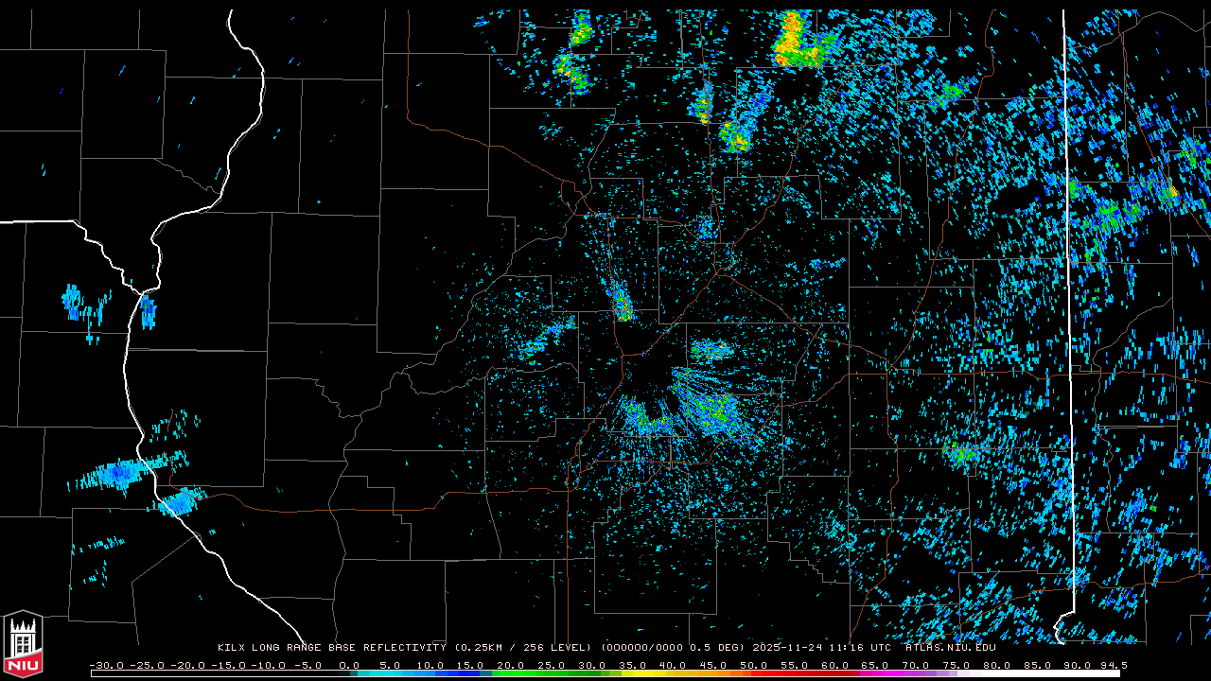The height and width of the screenshot is (681, 1211).
Task: Click the large blue echo at lower left
Action: click(x=118, y=473)
